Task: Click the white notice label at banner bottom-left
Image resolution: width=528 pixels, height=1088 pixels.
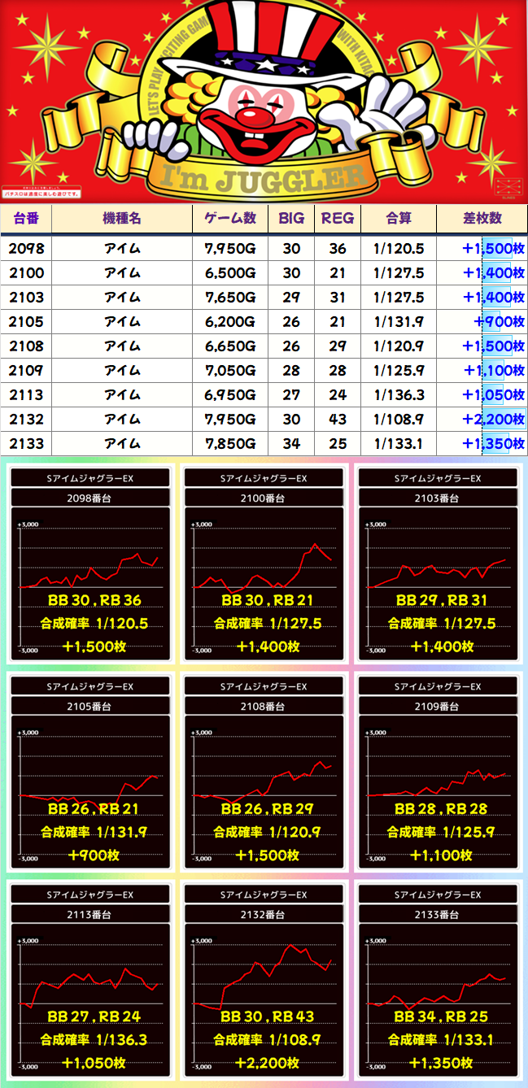Action: click(x=41, y=194)
